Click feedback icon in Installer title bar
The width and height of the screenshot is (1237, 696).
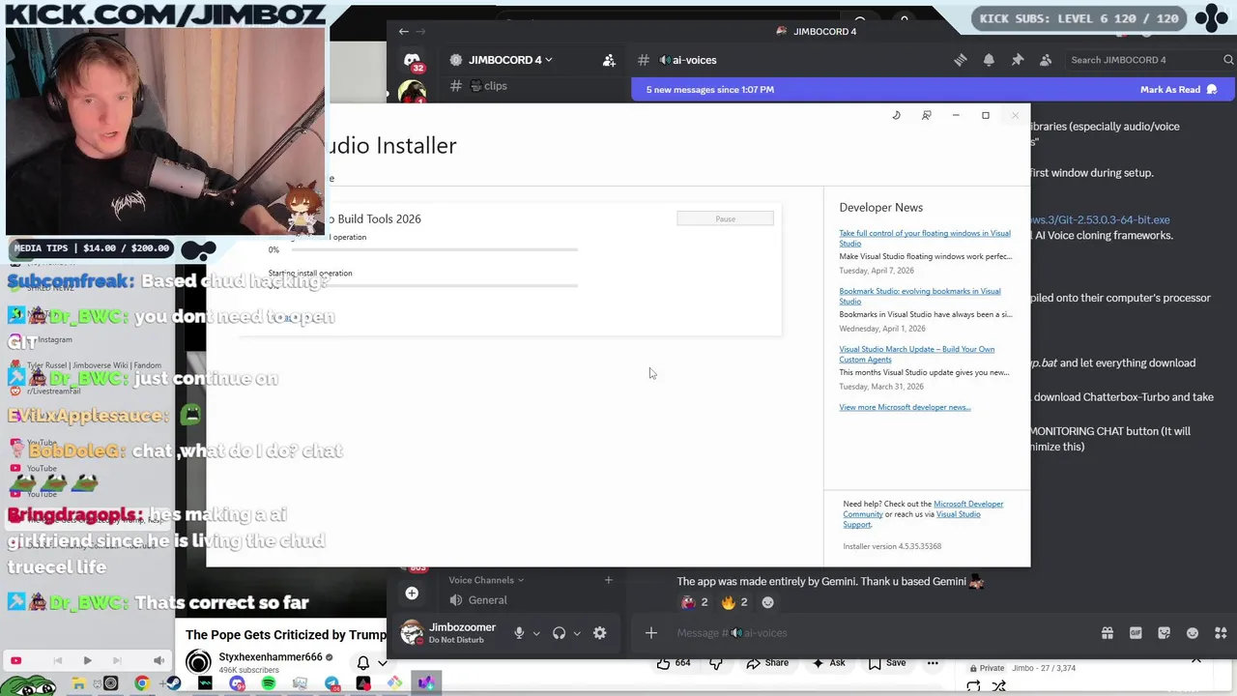point(926,115)
